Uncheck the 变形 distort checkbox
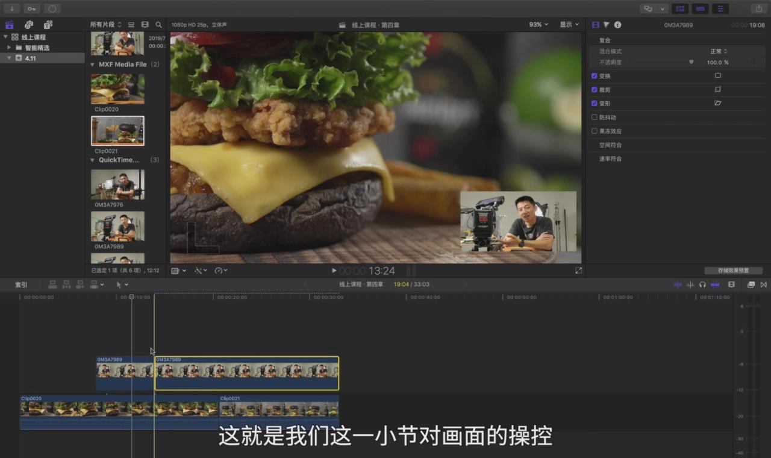Viewport: 771px width, 458px height. (x=594, y=104)
